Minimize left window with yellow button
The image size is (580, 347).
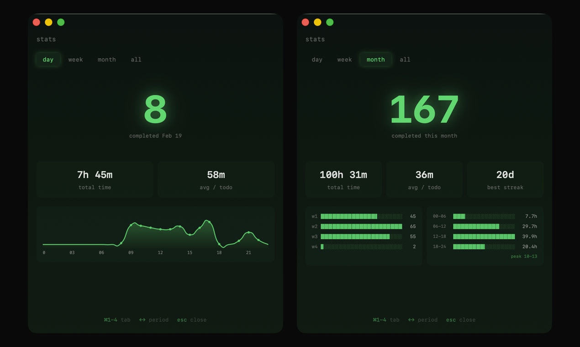tap(48, 22)
